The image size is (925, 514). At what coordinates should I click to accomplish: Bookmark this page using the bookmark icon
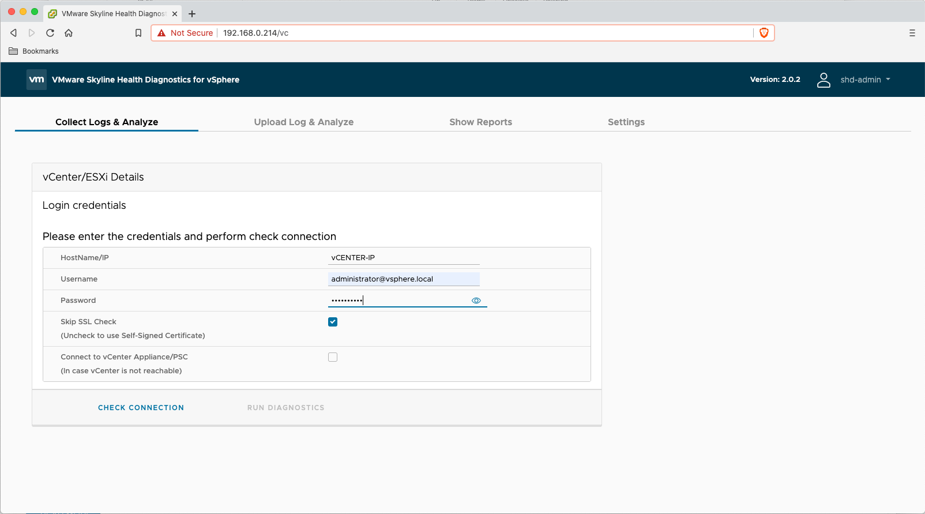(x=138, y=33)
